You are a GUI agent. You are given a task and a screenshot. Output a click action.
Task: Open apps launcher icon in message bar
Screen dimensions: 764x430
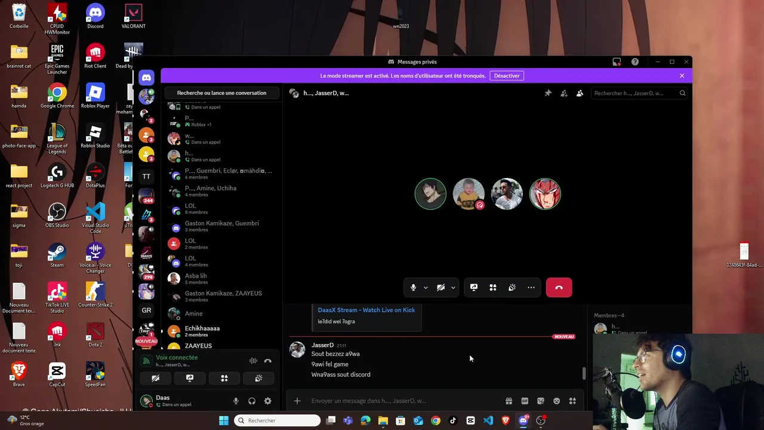pyautogui.click(x=572, y=401)
